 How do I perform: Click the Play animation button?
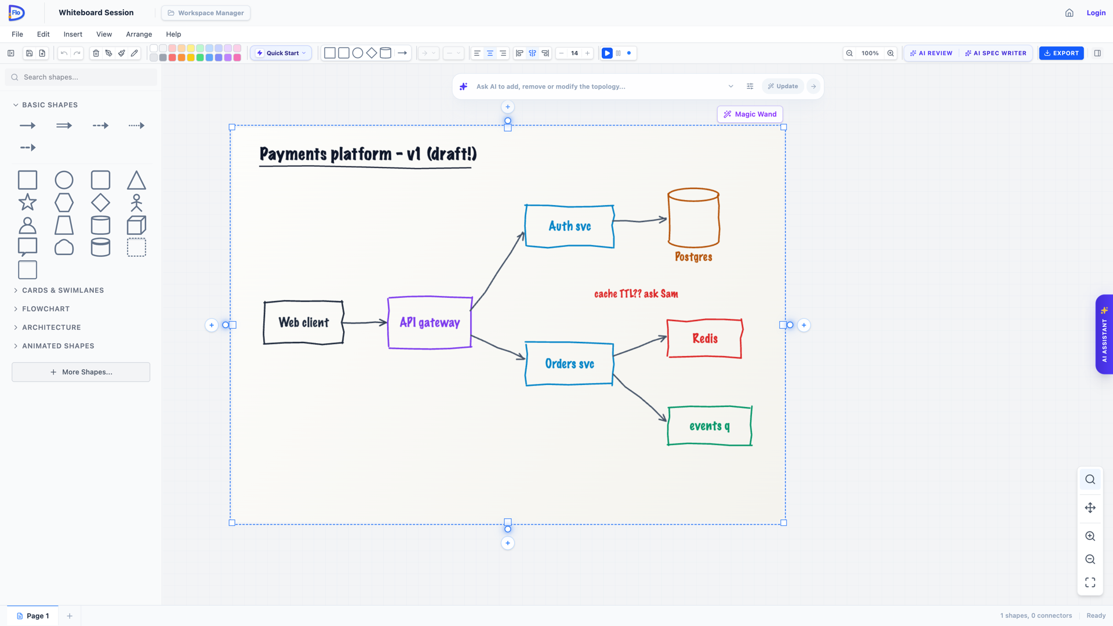pyautogui.click(x=607, y=53)
